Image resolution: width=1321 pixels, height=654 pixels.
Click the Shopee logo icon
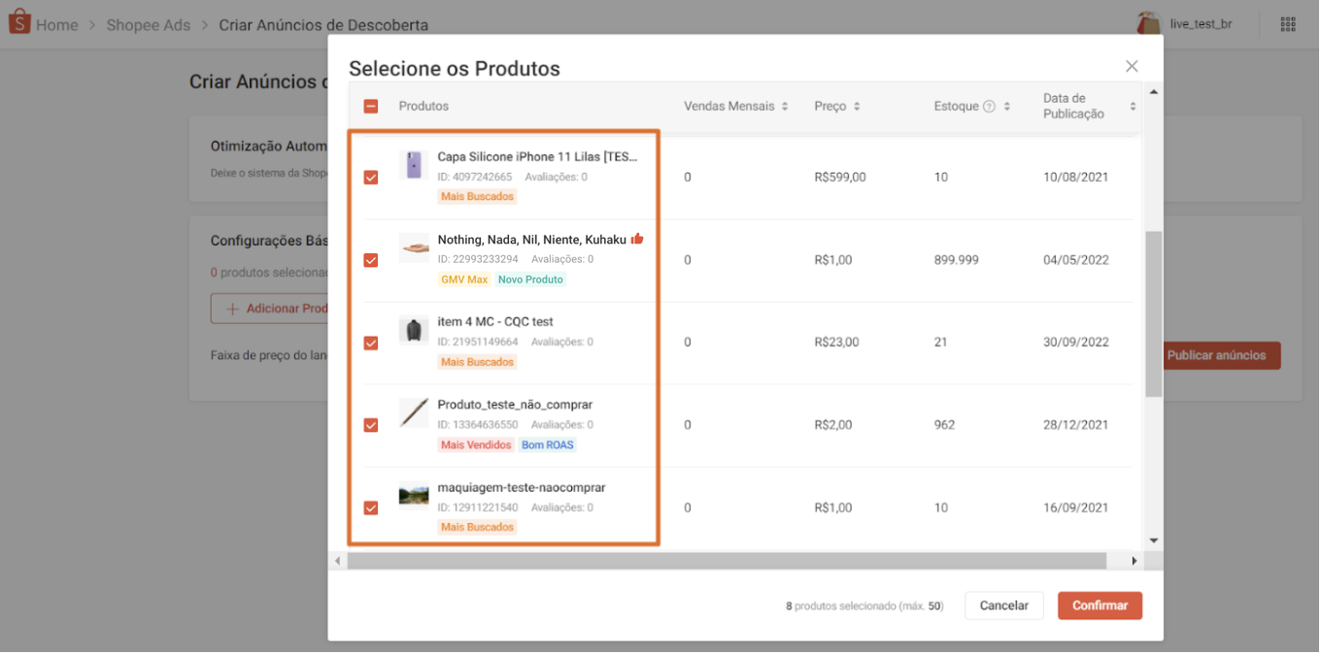(19, 22)
